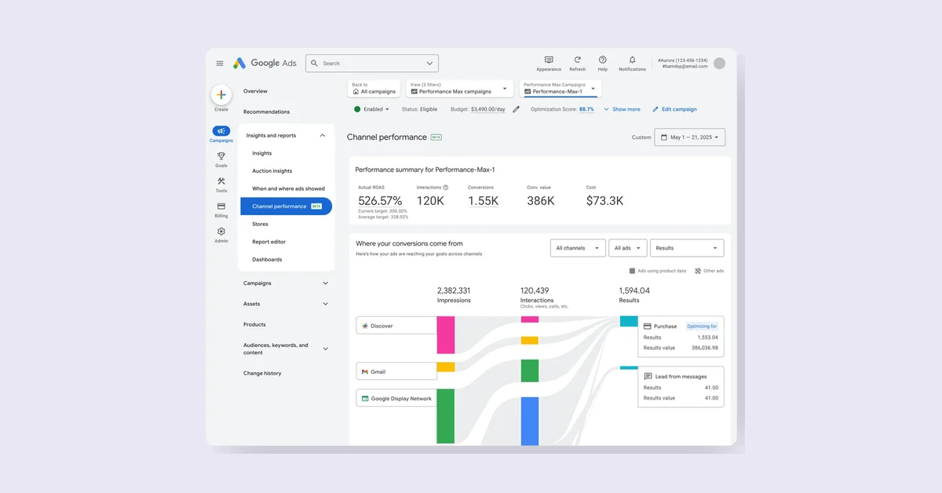Click the Refresh icon
The image size is (942, 493).
coord(577,60)
